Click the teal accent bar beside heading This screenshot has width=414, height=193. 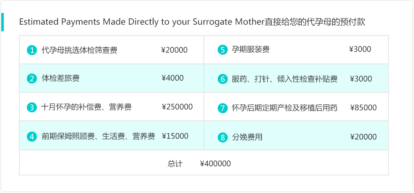pos(3,22)
